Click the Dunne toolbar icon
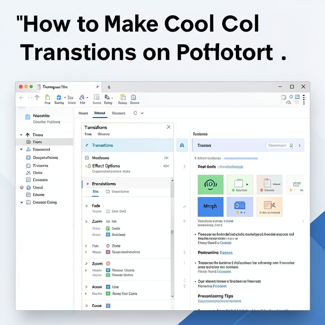This screenshot has width=325, height=325. (96, 97)
